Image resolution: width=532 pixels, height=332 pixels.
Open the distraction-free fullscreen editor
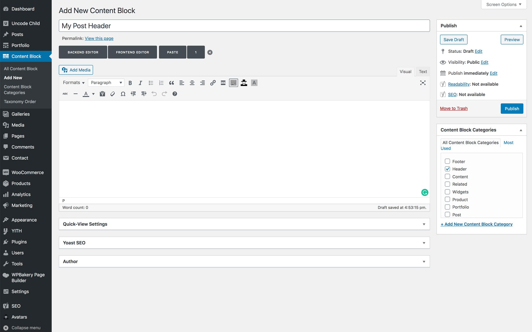[423, 83]
